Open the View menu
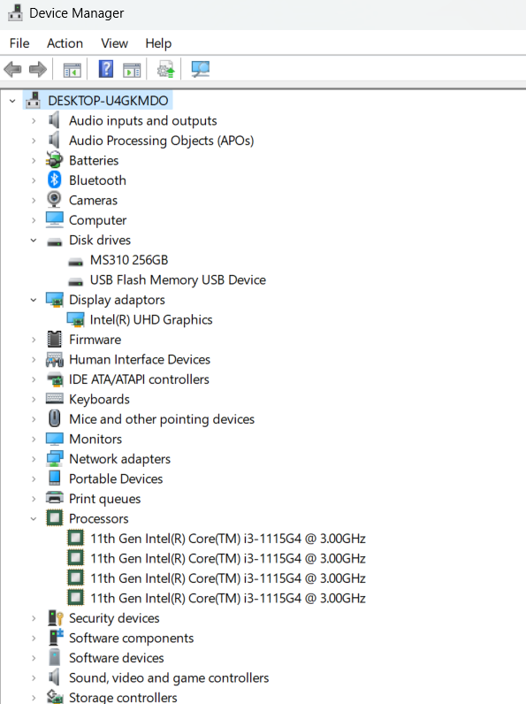The image size is (526, 704). 114,43
